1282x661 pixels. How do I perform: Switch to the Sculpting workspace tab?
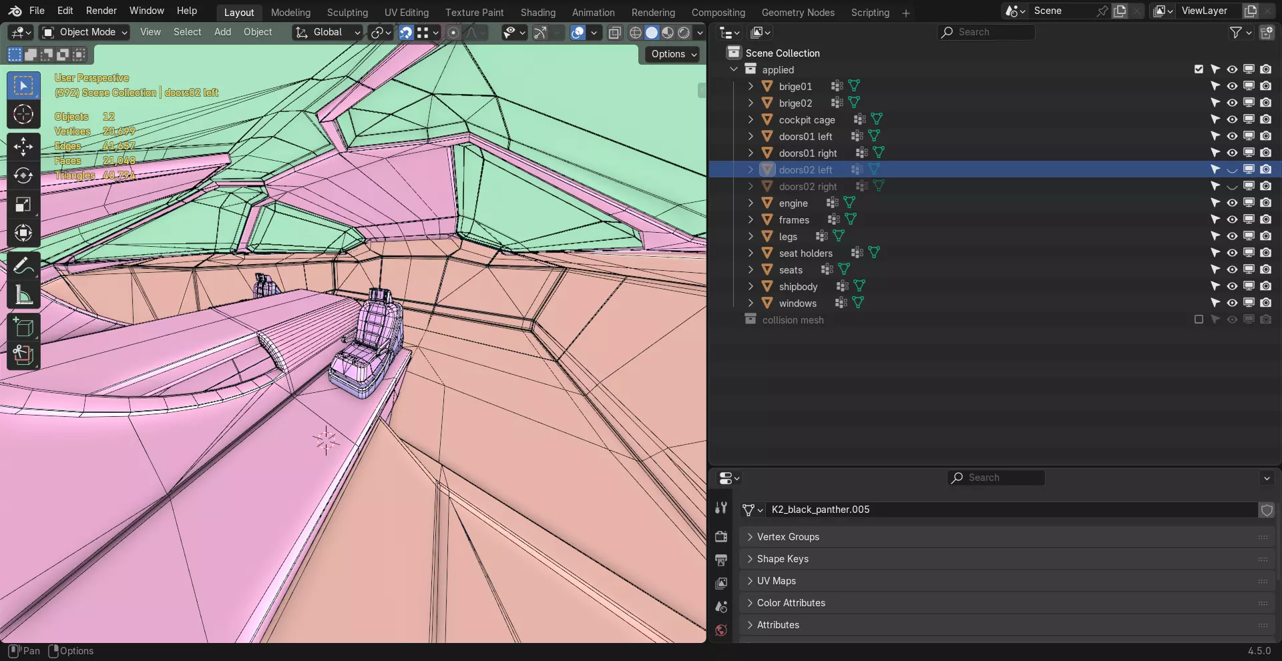coord(347,13)
